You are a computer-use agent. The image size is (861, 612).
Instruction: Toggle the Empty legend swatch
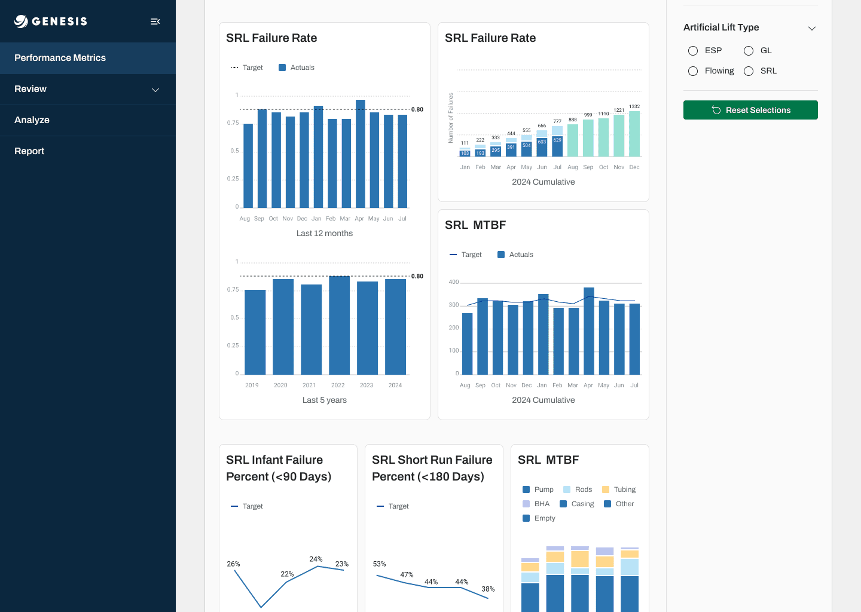point(526,518)
